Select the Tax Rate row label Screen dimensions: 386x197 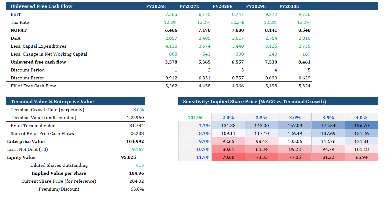pyautogui.click(x=20, y=22)
